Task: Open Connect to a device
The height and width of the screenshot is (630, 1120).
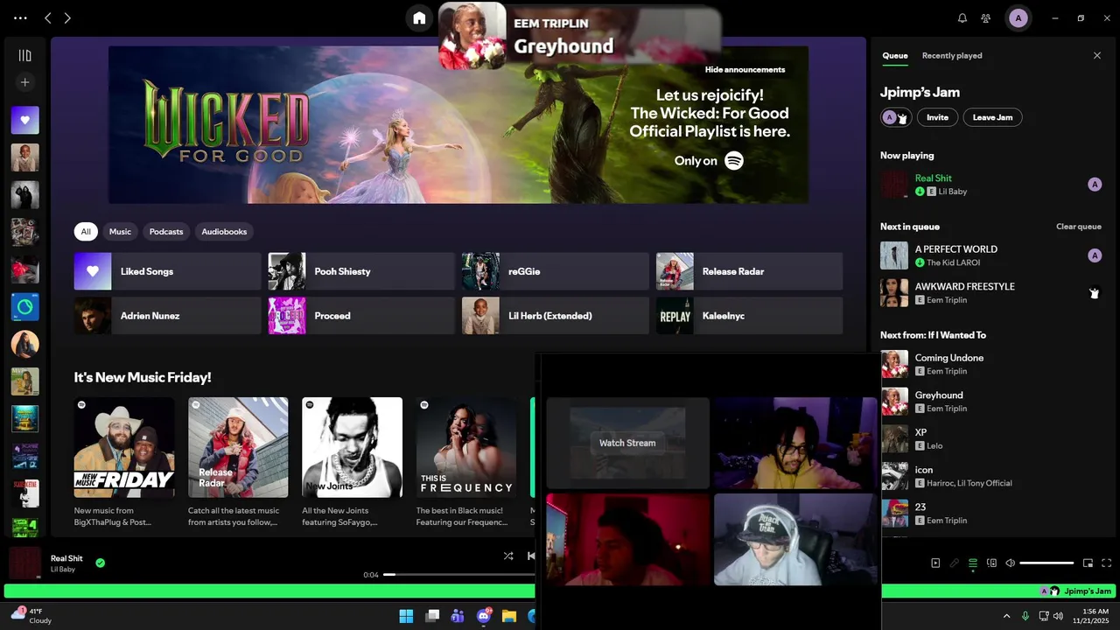Action: (x=991, y=563)
